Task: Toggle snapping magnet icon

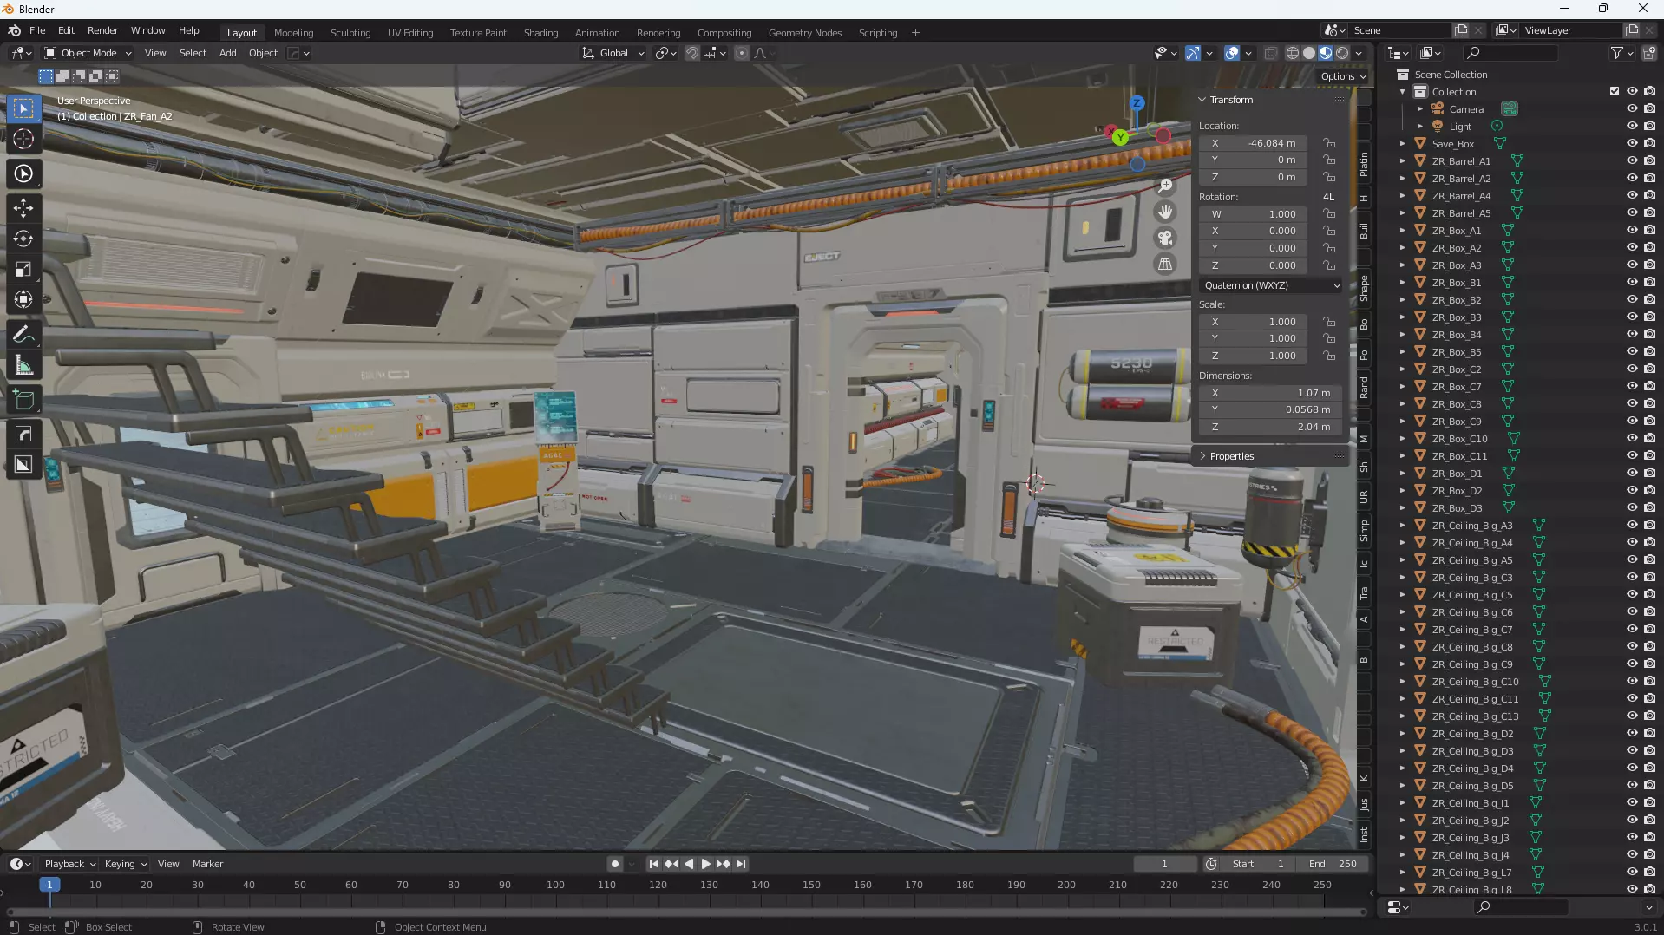Action: pyautogui.click(x=691, y=53)
